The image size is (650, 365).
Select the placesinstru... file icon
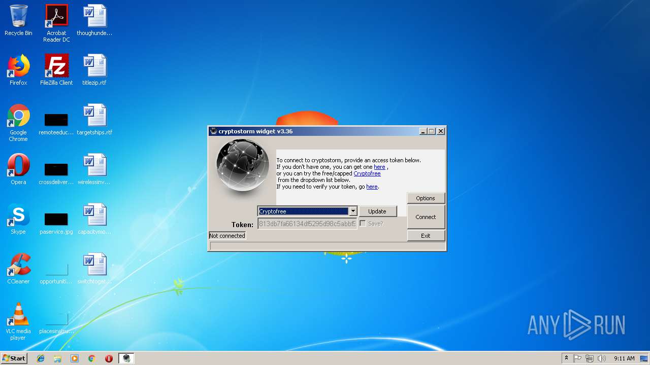[56, 322]
